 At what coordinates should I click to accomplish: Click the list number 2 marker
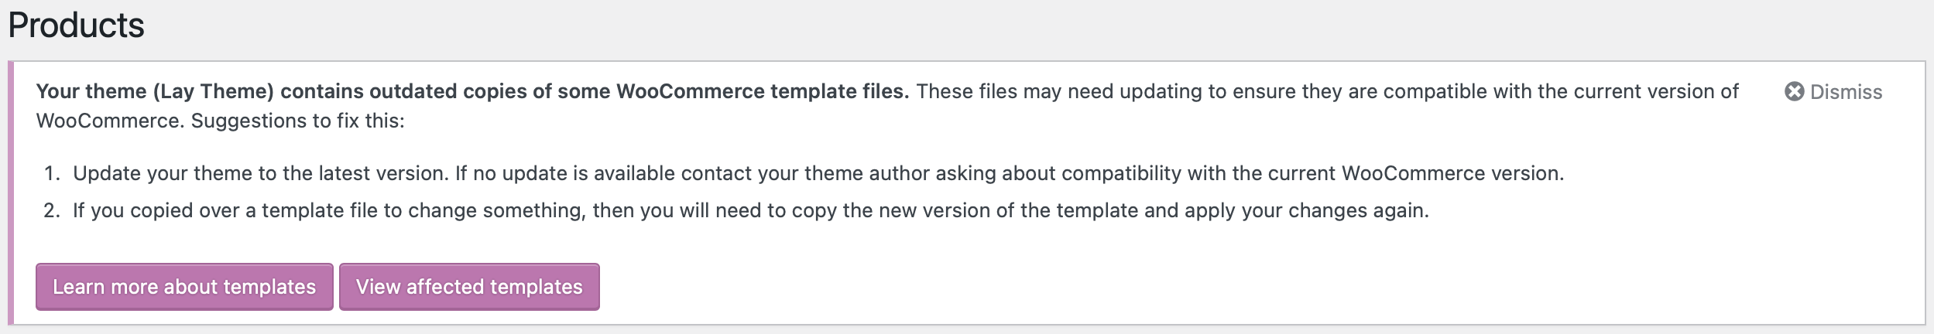pos(52,210)
